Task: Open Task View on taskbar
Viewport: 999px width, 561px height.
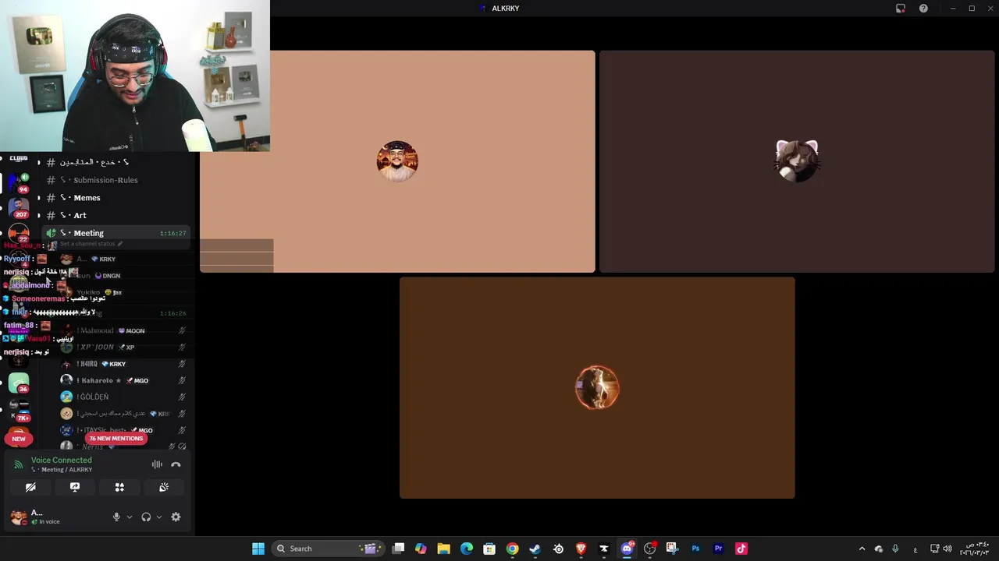Action: click(398, 549)
